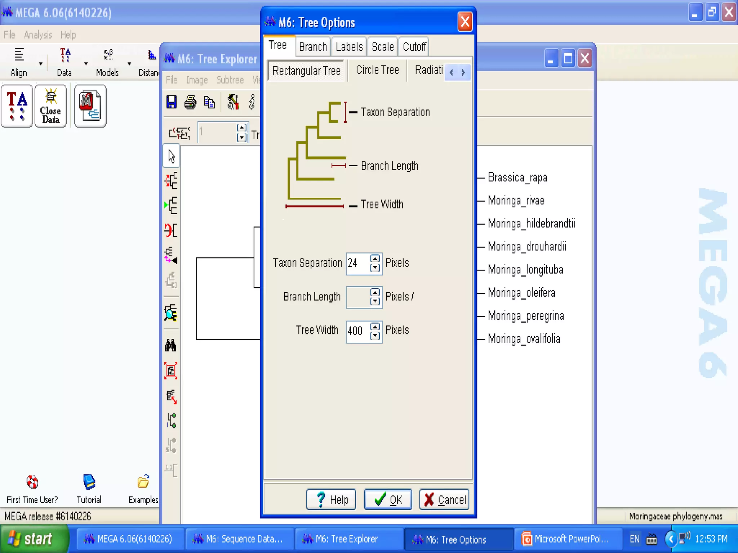Increase the Tree Width value
The height and width of the screenshot is (553, 738).
375,327
